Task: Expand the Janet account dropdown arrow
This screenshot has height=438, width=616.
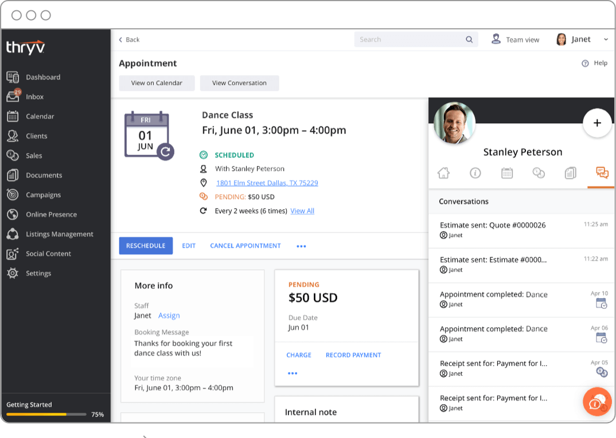Action: tap(606, 40)
